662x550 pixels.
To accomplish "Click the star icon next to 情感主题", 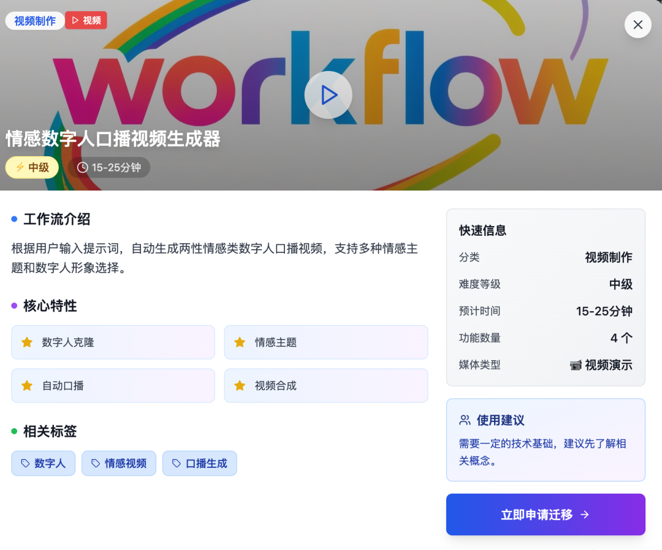I will pyautogui.click(x=240, y=342).
